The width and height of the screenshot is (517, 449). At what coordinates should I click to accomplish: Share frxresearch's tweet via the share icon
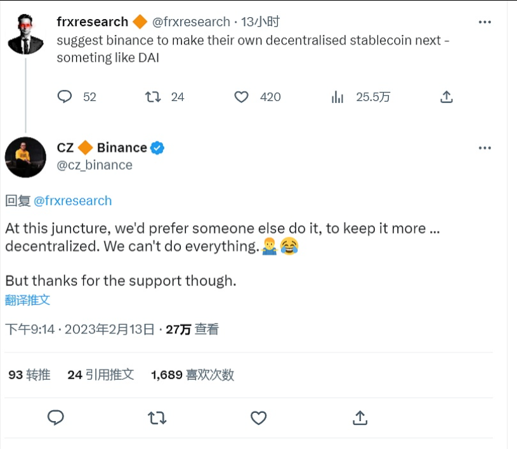[x=446, y=96]
